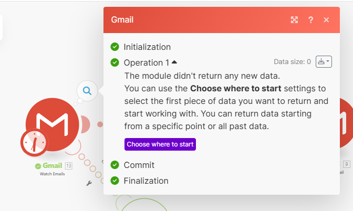
Task: Click the magnifier bubble above Gmail module
Action: pyautogui.click(x=87, y=91)
